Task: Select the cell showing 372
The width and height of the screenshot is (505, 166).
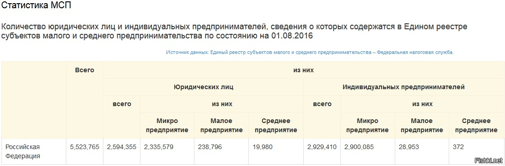Action: 458,147
